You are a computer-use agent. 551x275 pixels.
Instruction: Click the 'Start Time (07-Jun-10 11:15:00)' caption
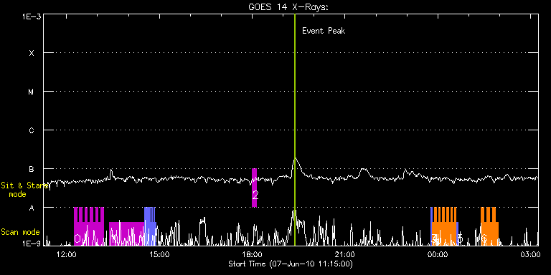coord(291,264)
